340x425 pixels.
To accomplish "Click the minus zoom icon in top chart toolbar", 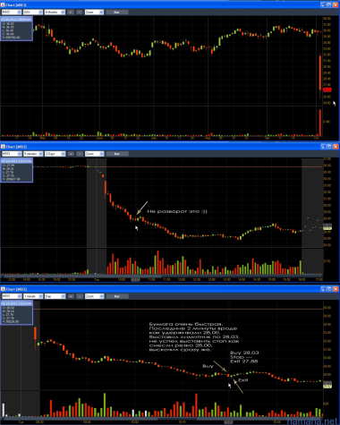I will [80, 12].
